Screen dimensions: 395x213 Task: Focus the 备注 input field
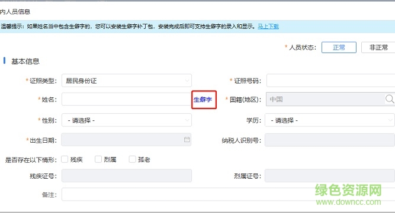point(228,195)
